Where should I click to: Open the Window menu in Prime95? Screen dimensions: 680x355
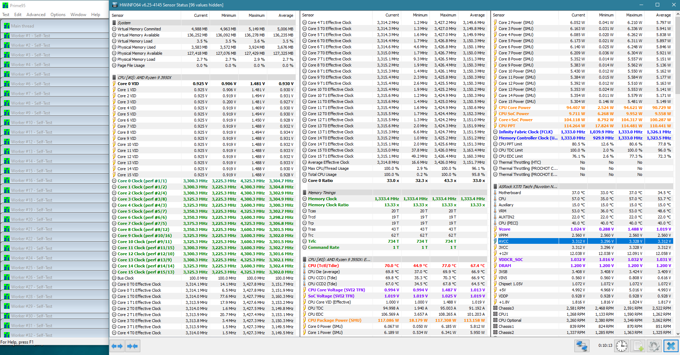(78, 15)
